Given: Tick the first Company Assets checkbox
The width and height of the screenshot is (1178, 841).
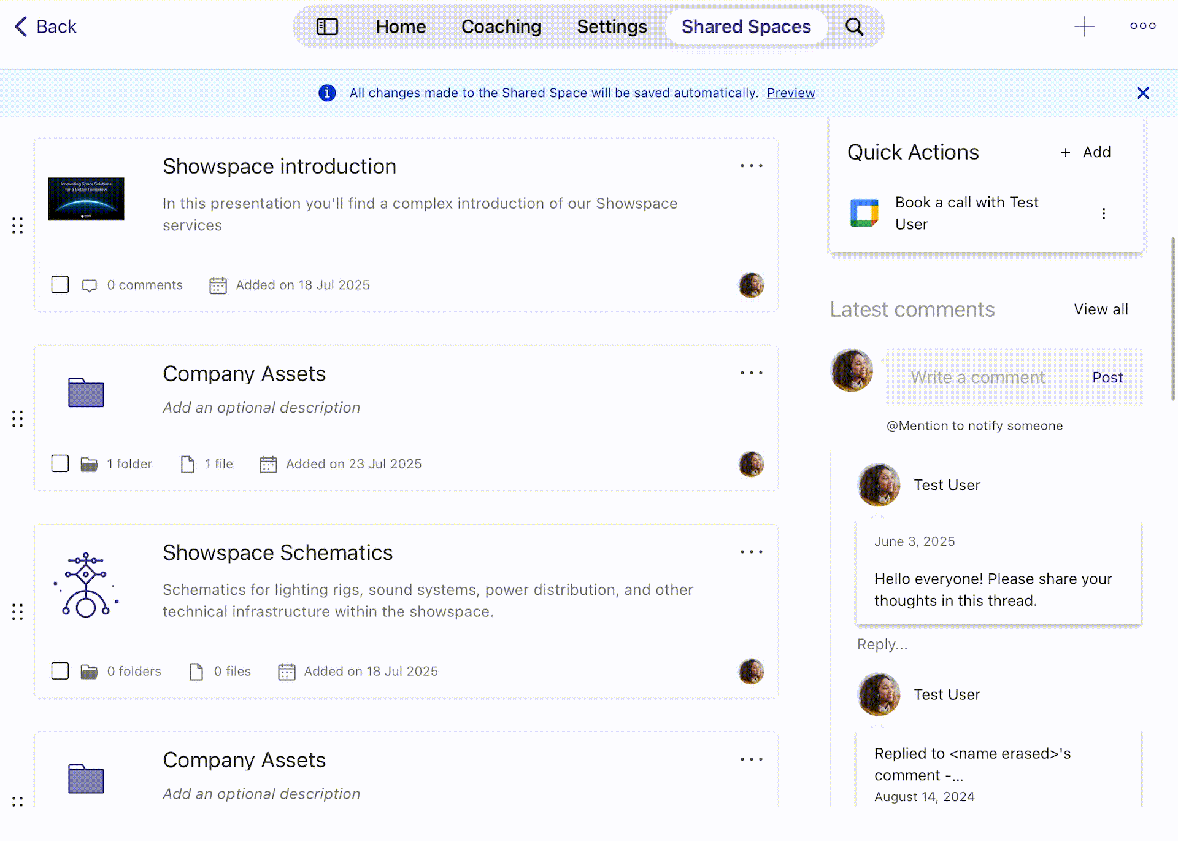Looking at the screenshot, I should click(x=60, y=463).
